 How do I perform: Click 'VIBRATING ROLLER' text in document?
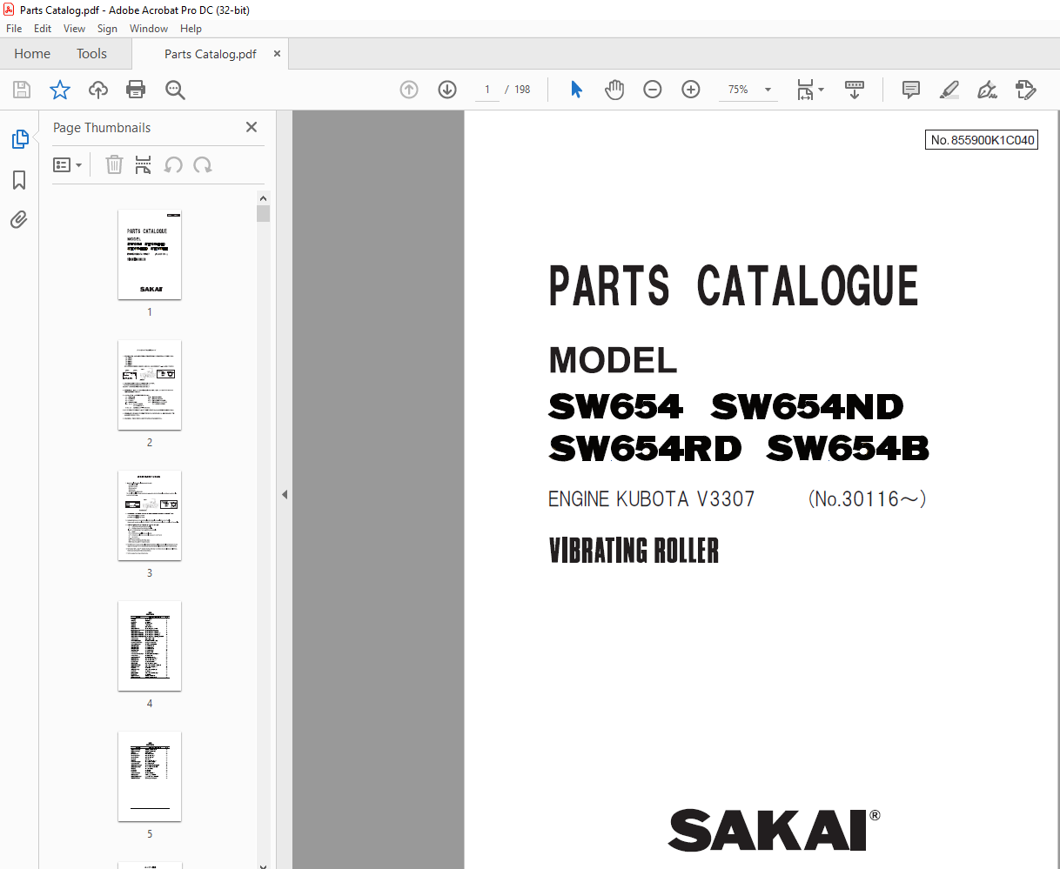coord(634,551)
